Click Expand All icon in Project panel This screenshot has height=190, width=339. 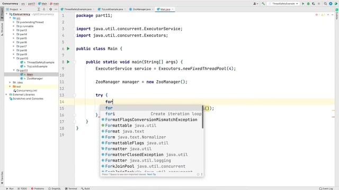(39, 9)
